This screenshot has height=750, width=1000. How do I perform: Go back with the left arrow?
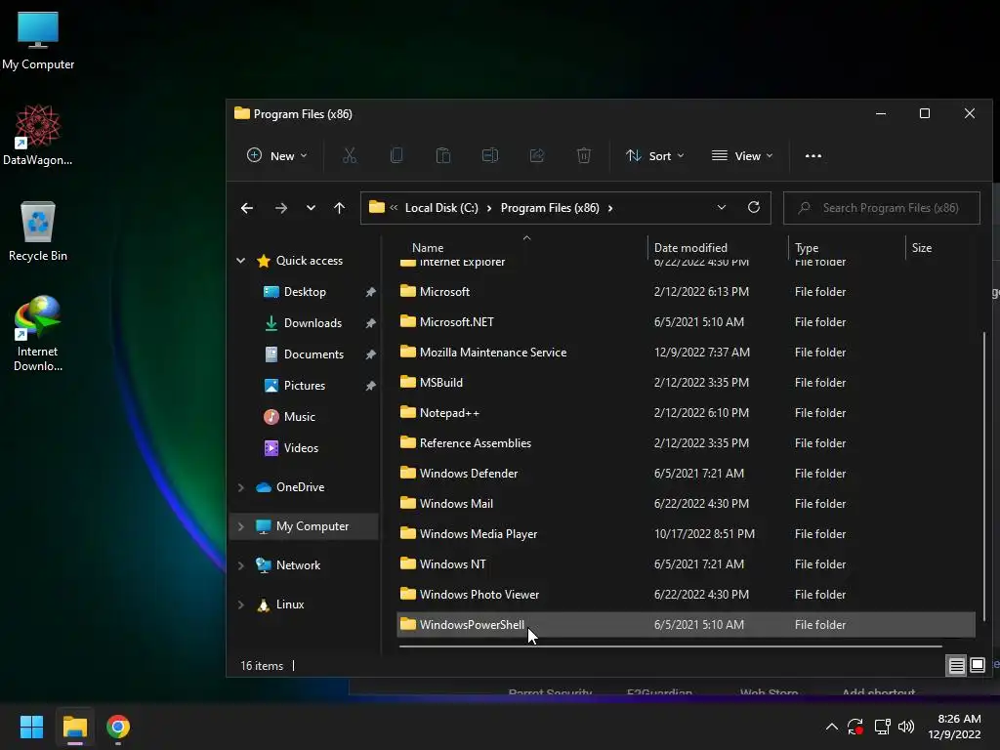(247, 208)
